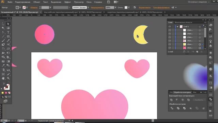The height and width of the screenshot is (123, 218).
Task: Toggle visibility of crescent thumbnail sublayer
Action: [170, 41]
